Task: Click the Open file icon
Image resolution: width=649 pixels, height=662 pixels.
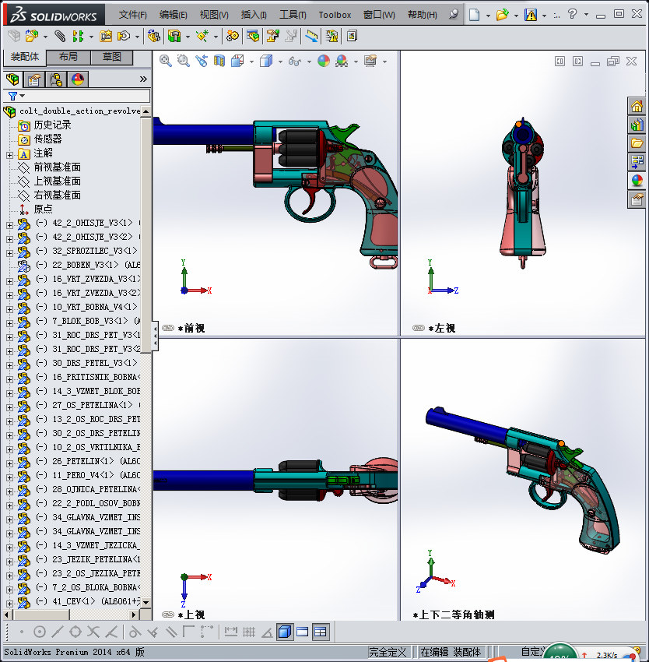Action: click(502, 16)
